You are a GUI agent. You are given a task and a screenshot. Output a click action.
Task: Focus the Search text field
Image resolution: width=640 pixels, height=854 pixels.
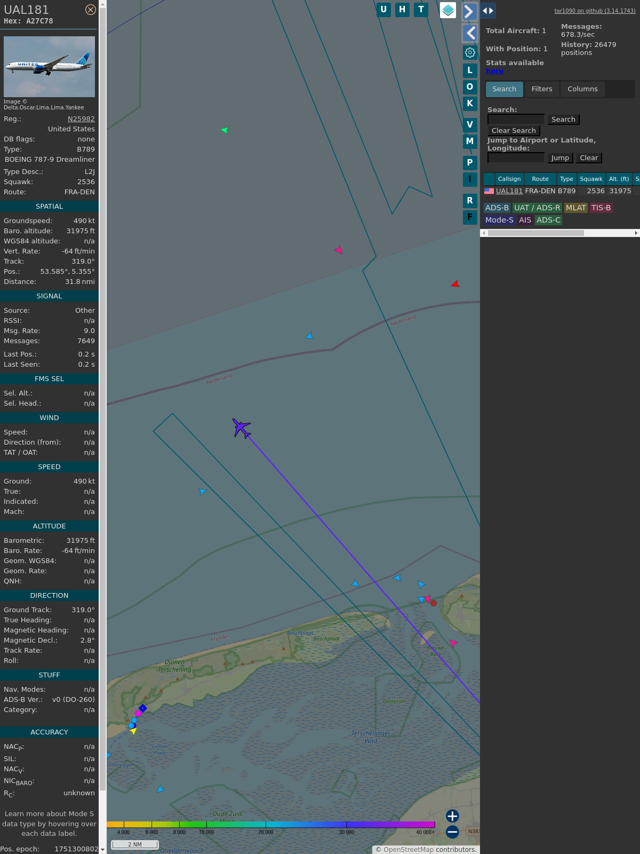point(516,120)
